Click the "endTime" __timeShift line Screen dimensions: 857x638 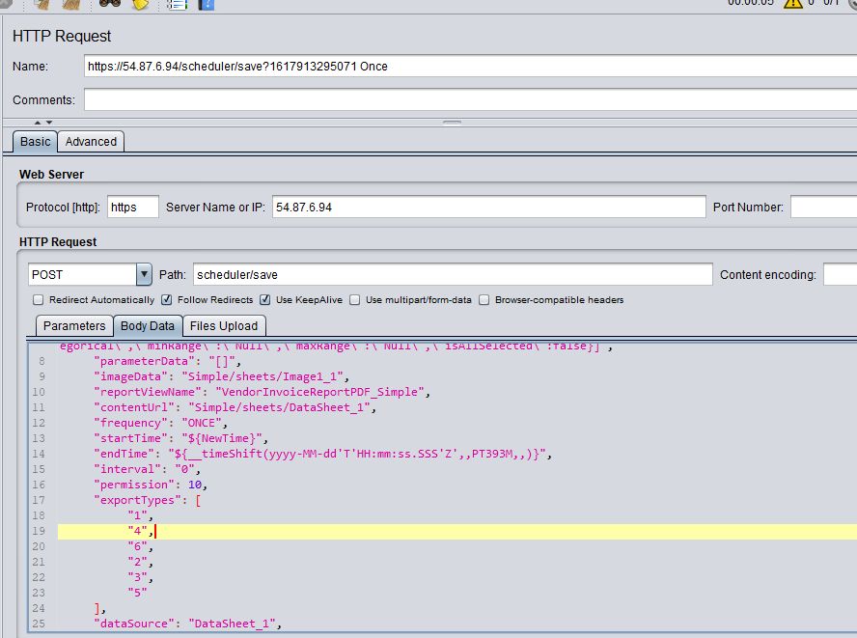point(323,454)
